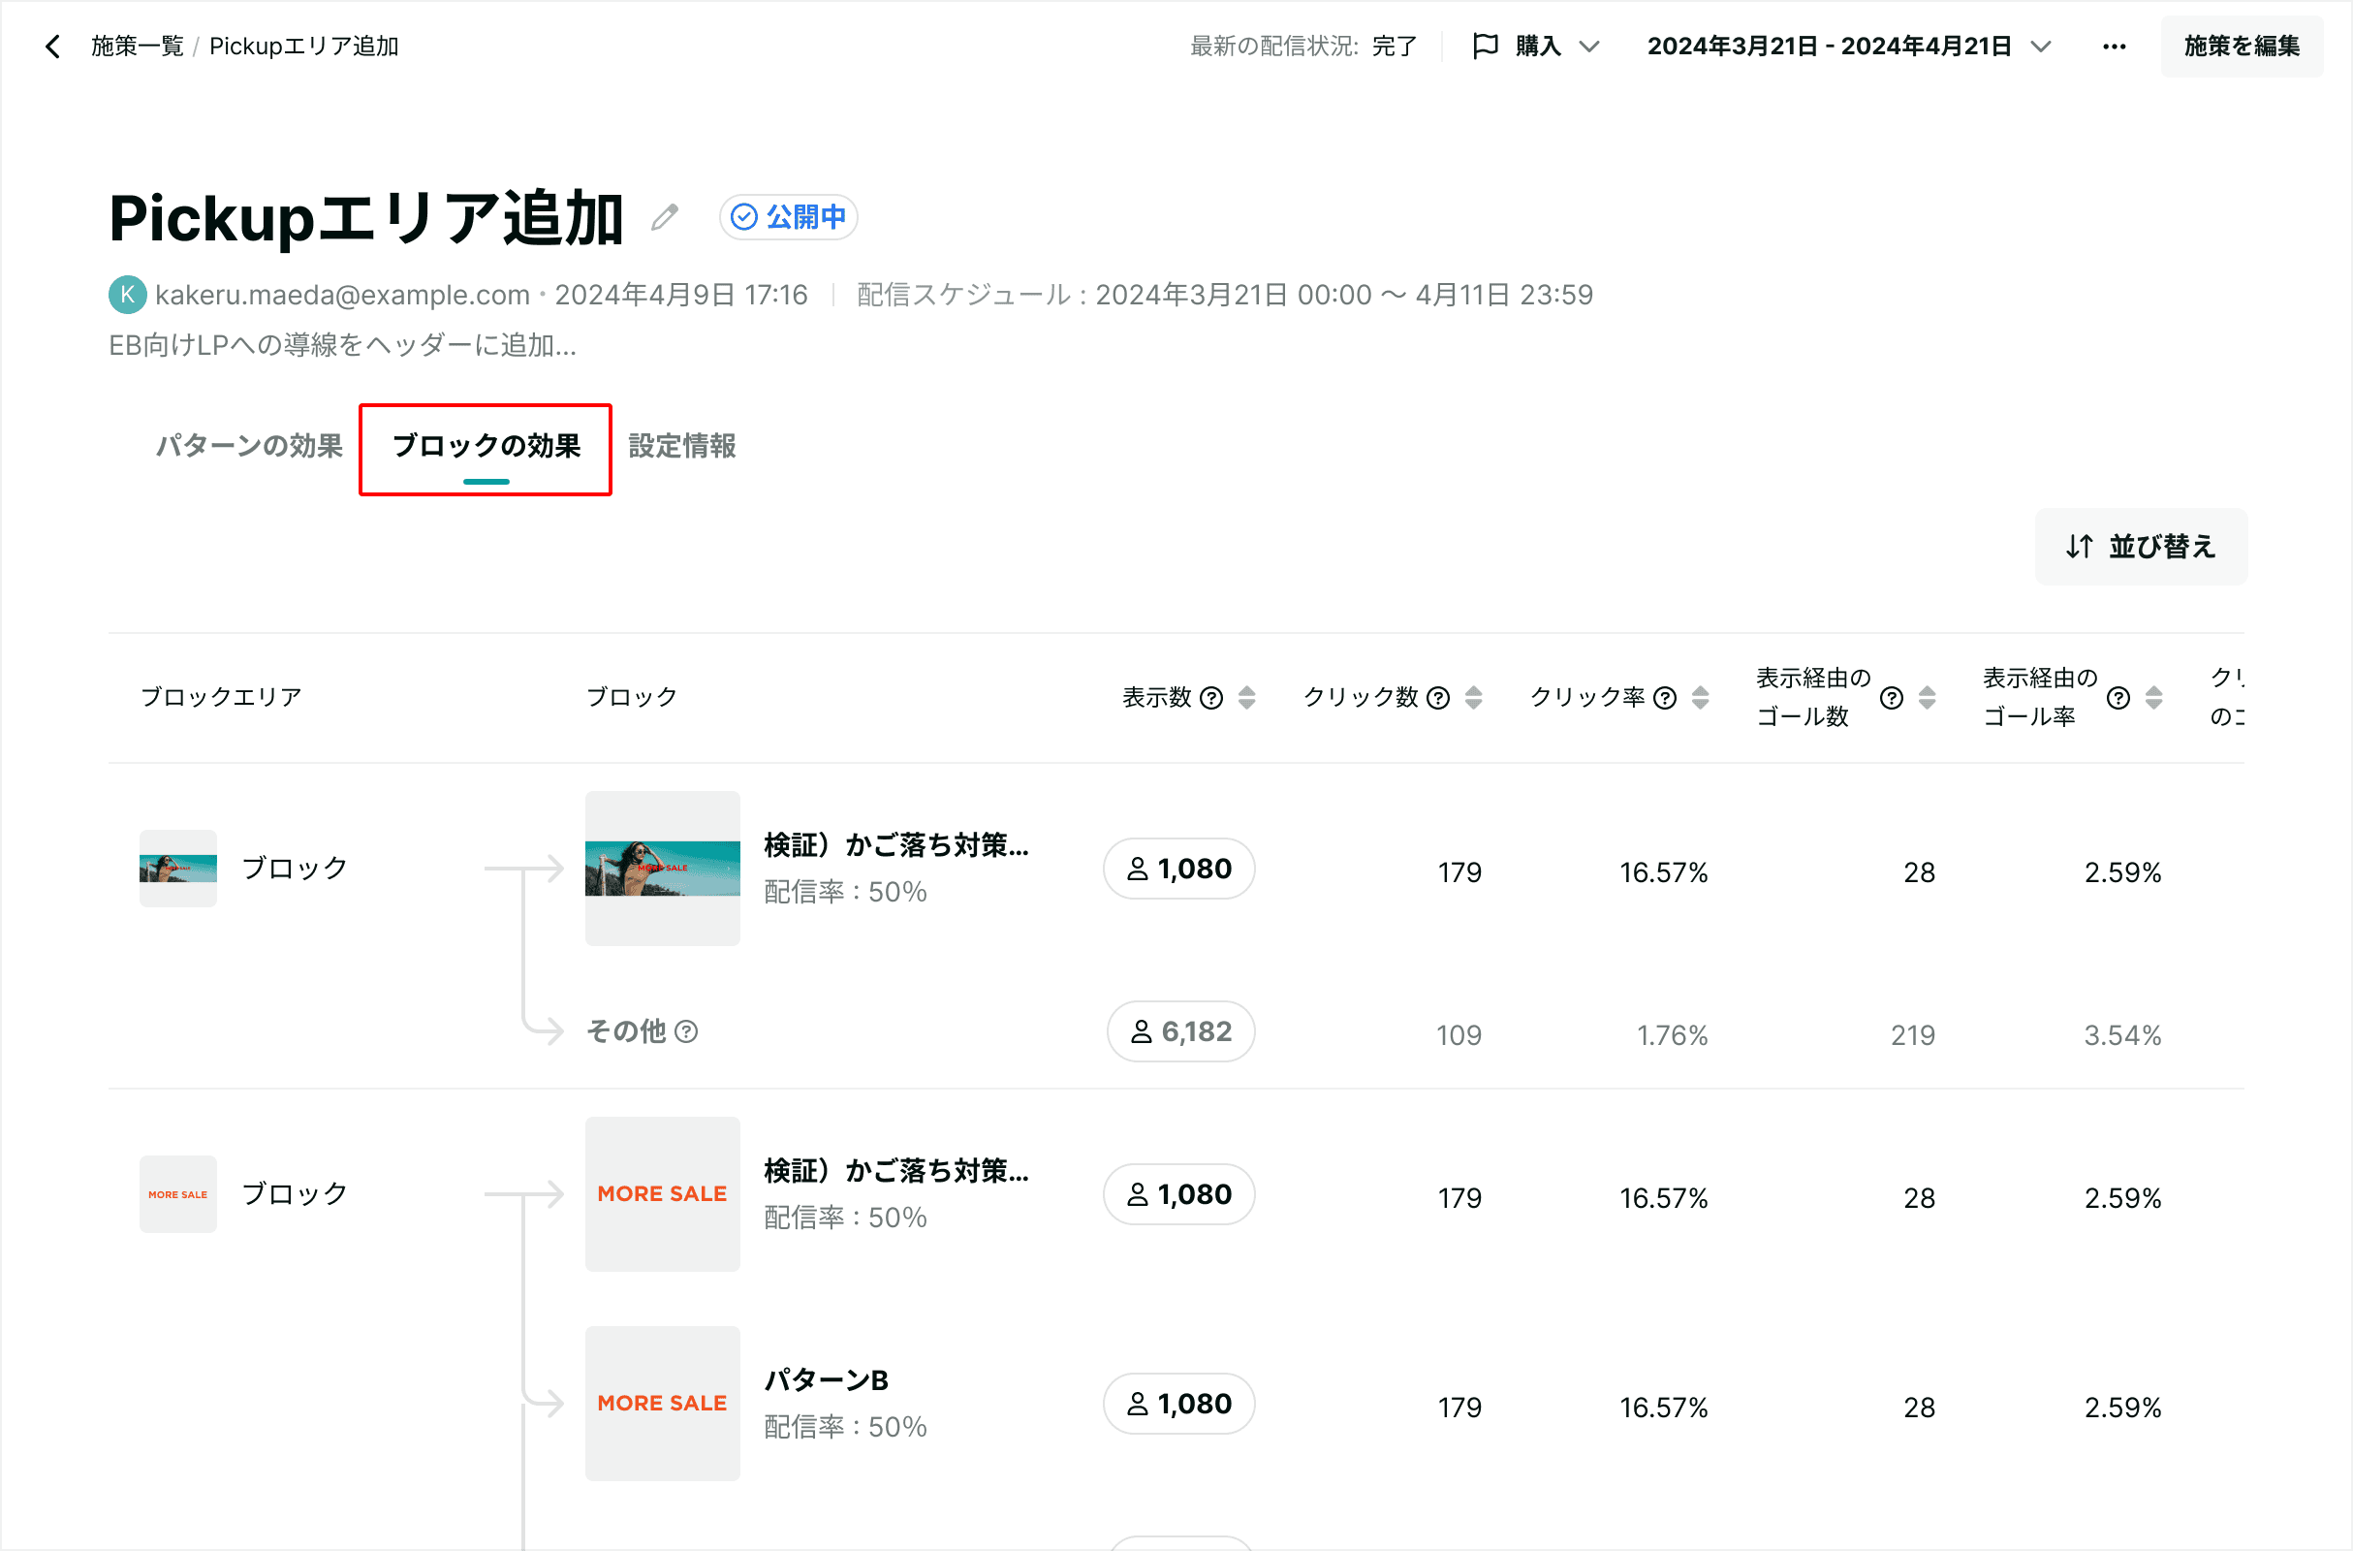Click help icon next to 表示数
The image size is (2353, 1551).
pyautogui.click(x=1211, y=698)
